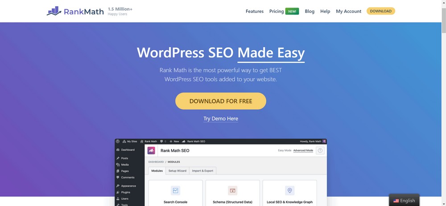This screenshot has width=446, height=206.
Task: Click the Users person icon in the sidebar
Action: click(118, 198)
